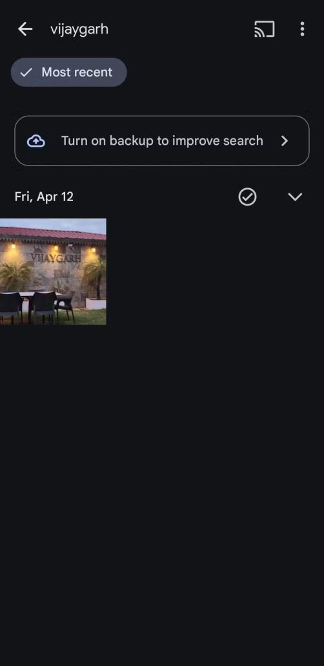324x666 pixels.
Task: Open the backup prompt card
Action: pos(162,141)
